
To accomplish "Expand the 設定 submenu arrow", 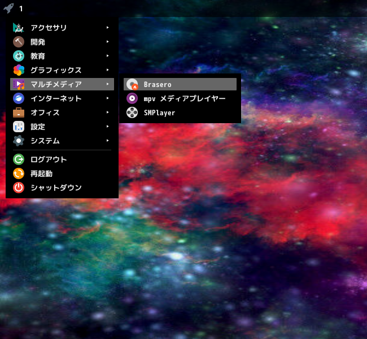I will (x=107, y=126).
